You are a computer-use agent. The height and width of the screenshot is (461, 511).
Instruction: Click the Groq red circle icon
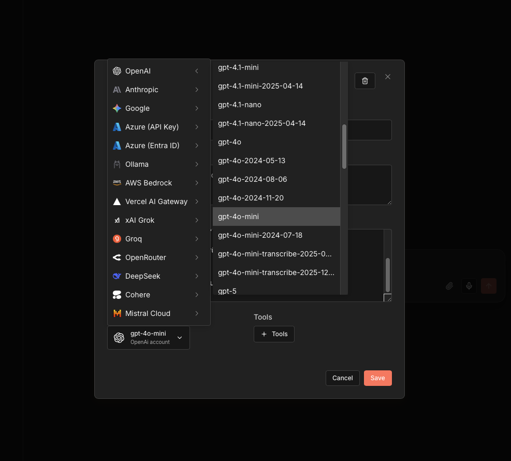(117, 239)
